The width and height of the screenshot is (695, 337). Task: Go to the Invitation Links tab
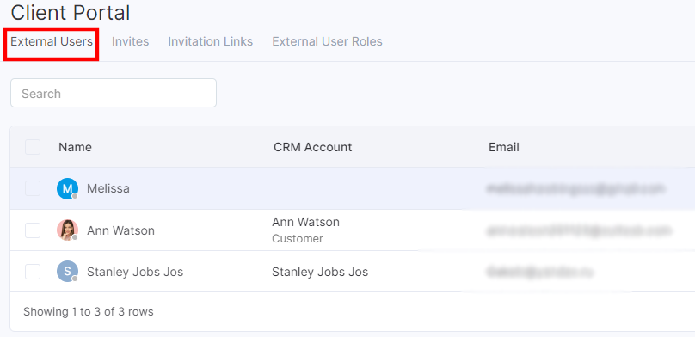[x=211, y=41]
